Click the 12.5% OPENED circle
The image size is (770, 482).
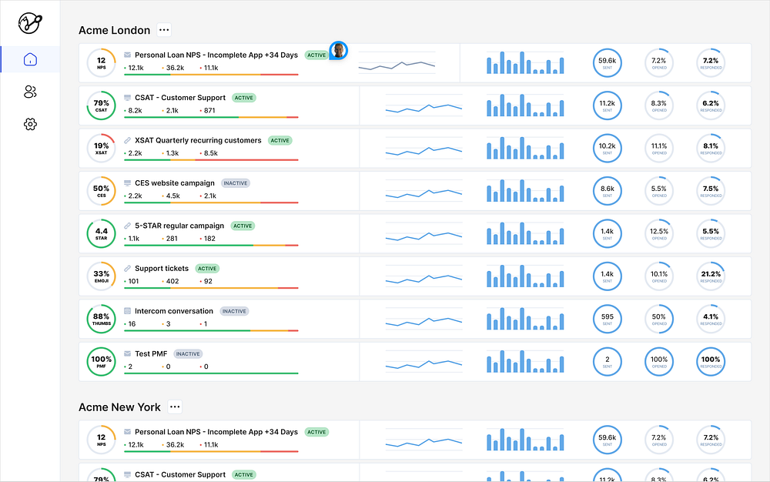coord(659,233)
